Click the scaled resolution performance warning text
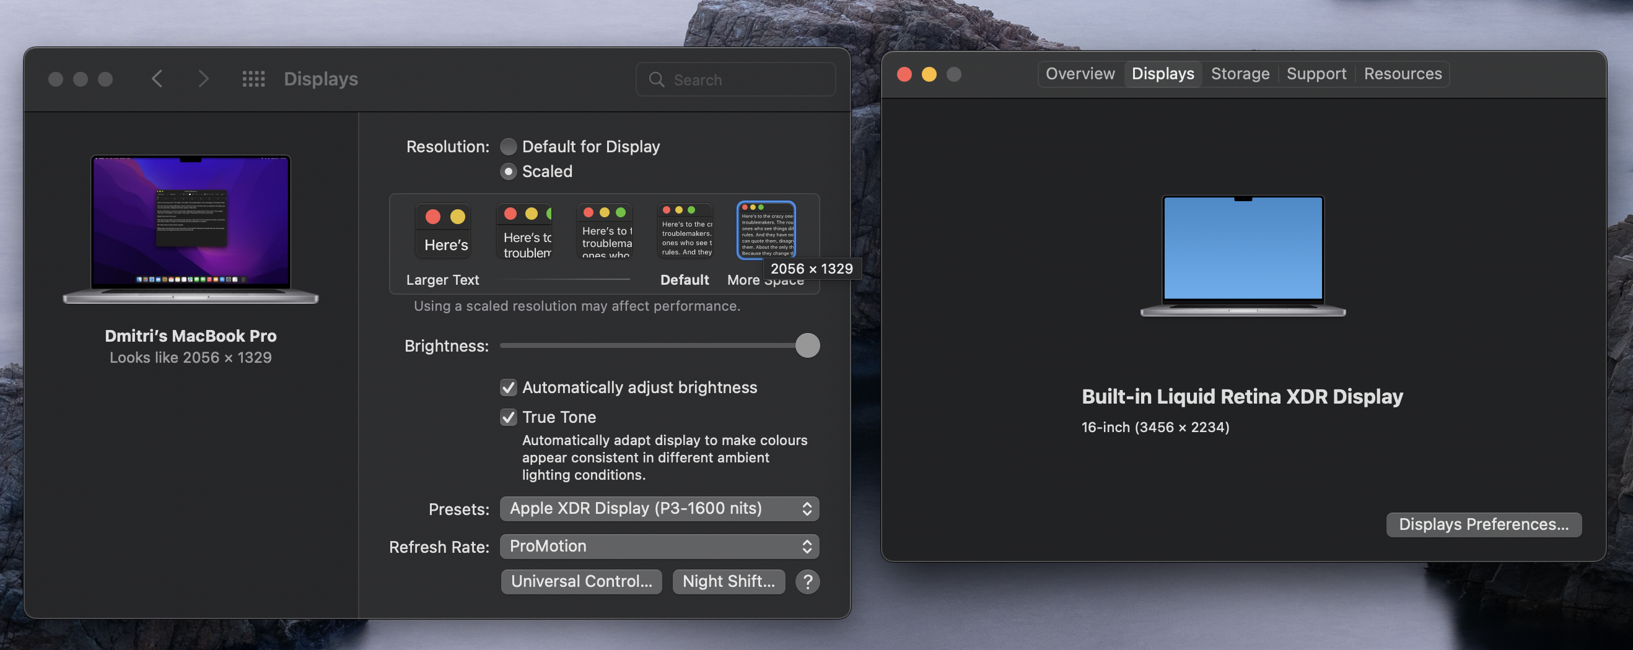The width and height of the screenshot is (1633, 650). click(577, 306)
